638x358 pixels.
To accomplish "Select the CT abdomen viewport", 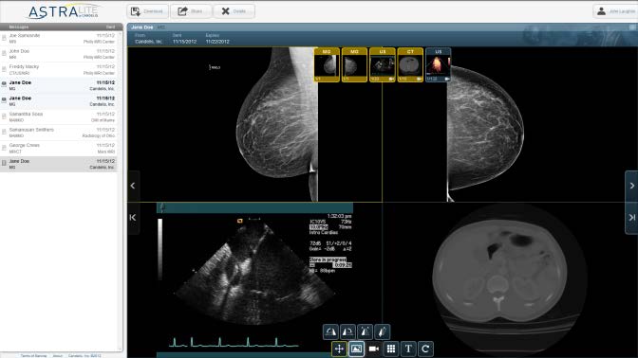I will (x=510, y=280).
